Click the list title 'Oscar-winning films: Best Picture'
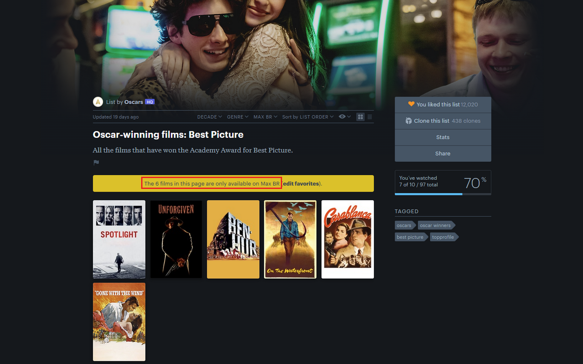 (168, 135)
